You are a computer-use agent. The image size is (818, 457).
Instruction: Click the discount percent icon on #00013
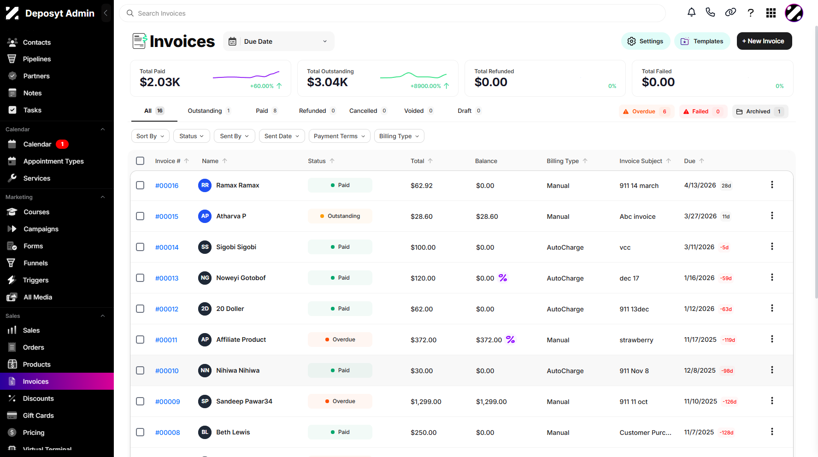point(503,278)
